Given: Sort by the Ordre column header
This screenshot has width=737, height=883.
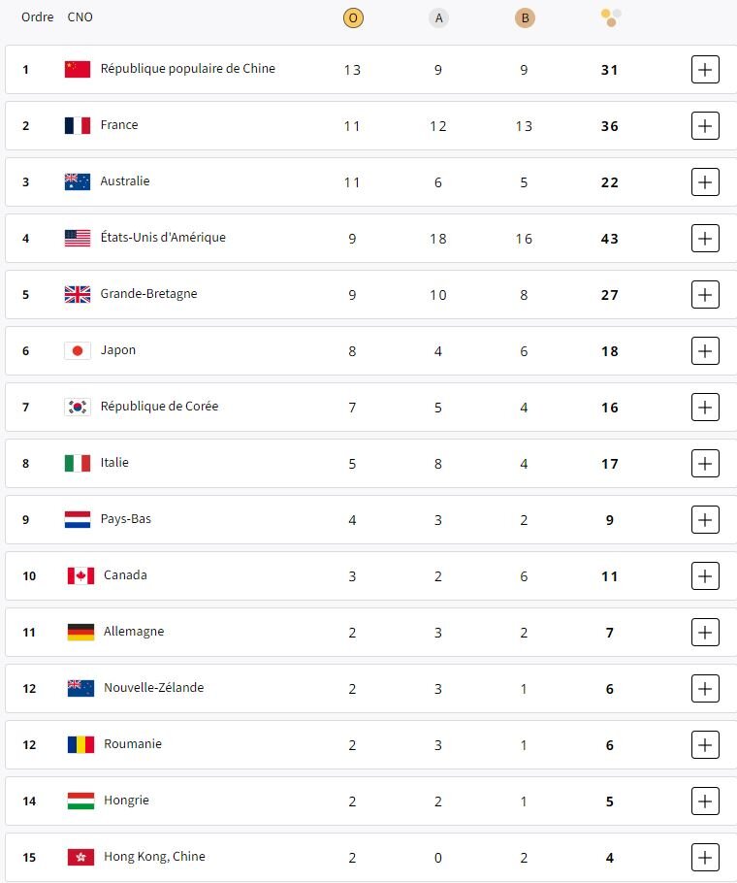Looking at the screenshot, I should click(37, 17).
